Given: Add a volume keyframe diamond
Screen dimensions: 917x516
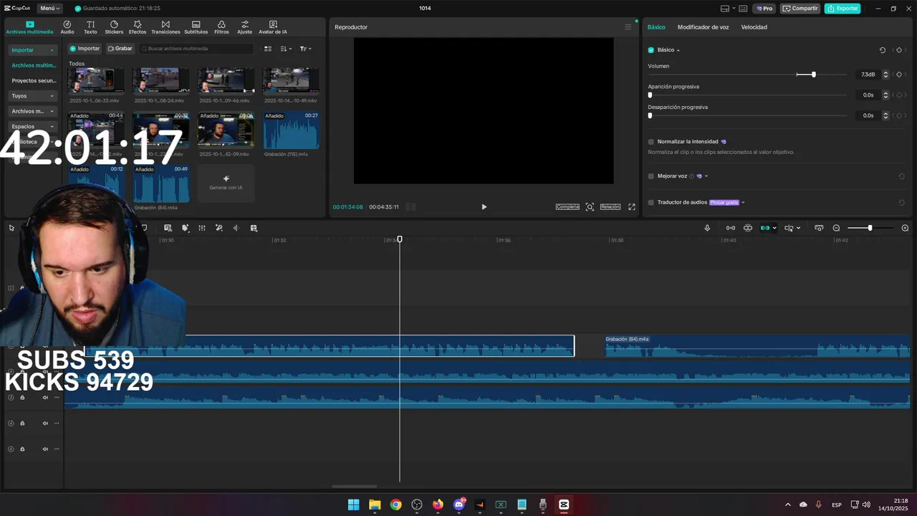Looking at the screenshot, I should (x=899, y=75).
